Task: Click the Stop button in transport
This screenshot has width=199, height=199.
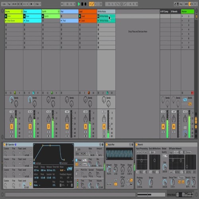Action: pos(82,4)
